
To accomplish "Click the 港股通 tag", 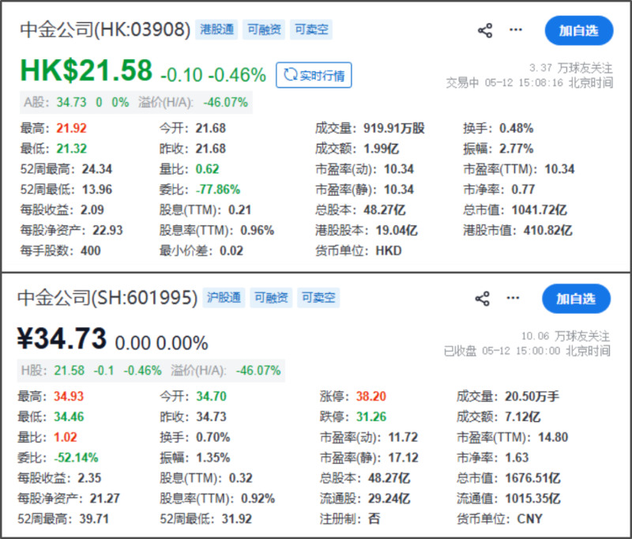I will [x=216, y=29].
